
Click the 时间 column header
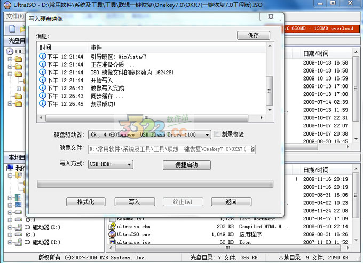62,47
